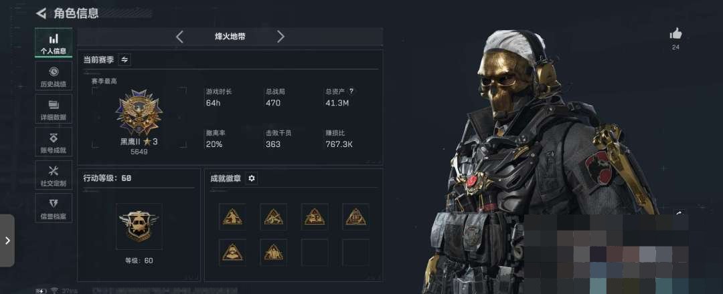Open the 账号成就 sidebar icon

click(54, 142)
